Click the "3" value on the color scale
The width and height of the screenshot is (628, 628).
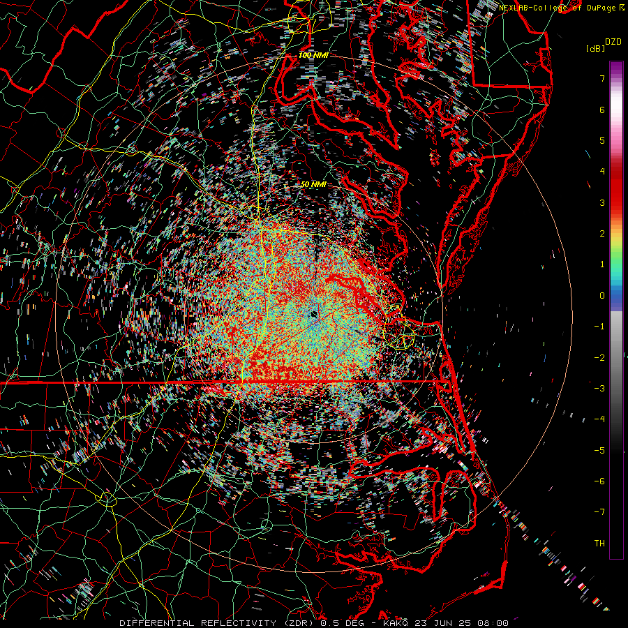click(x=602, y=202)
